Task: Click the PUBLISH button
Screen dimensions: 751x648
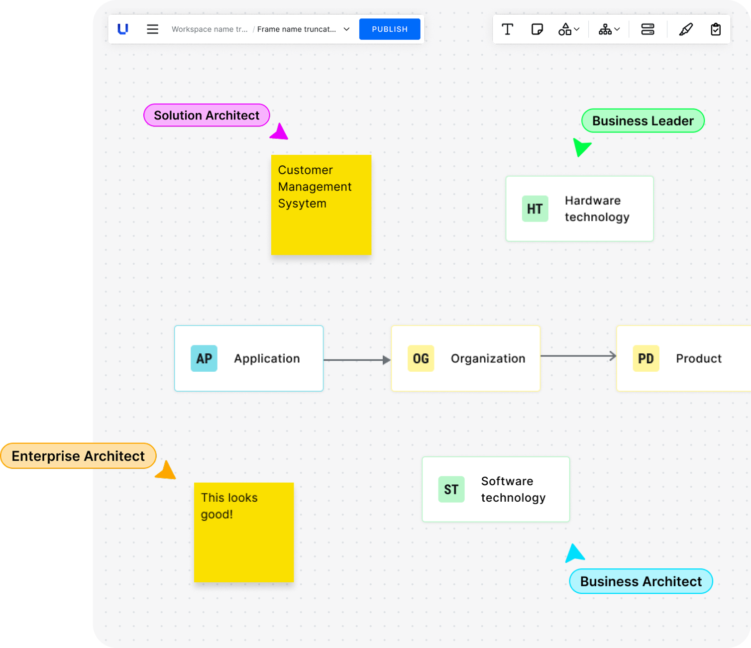Action: click(x=390, y=29)
